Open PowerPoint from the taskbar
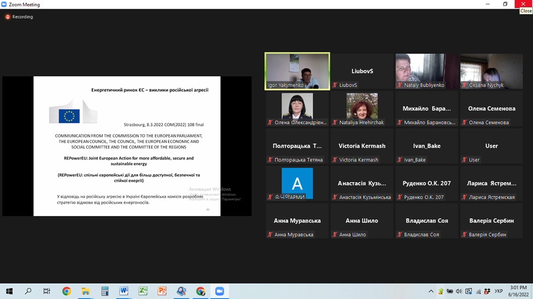This screenshot has width=533, height=299. [x=162, y=291]
